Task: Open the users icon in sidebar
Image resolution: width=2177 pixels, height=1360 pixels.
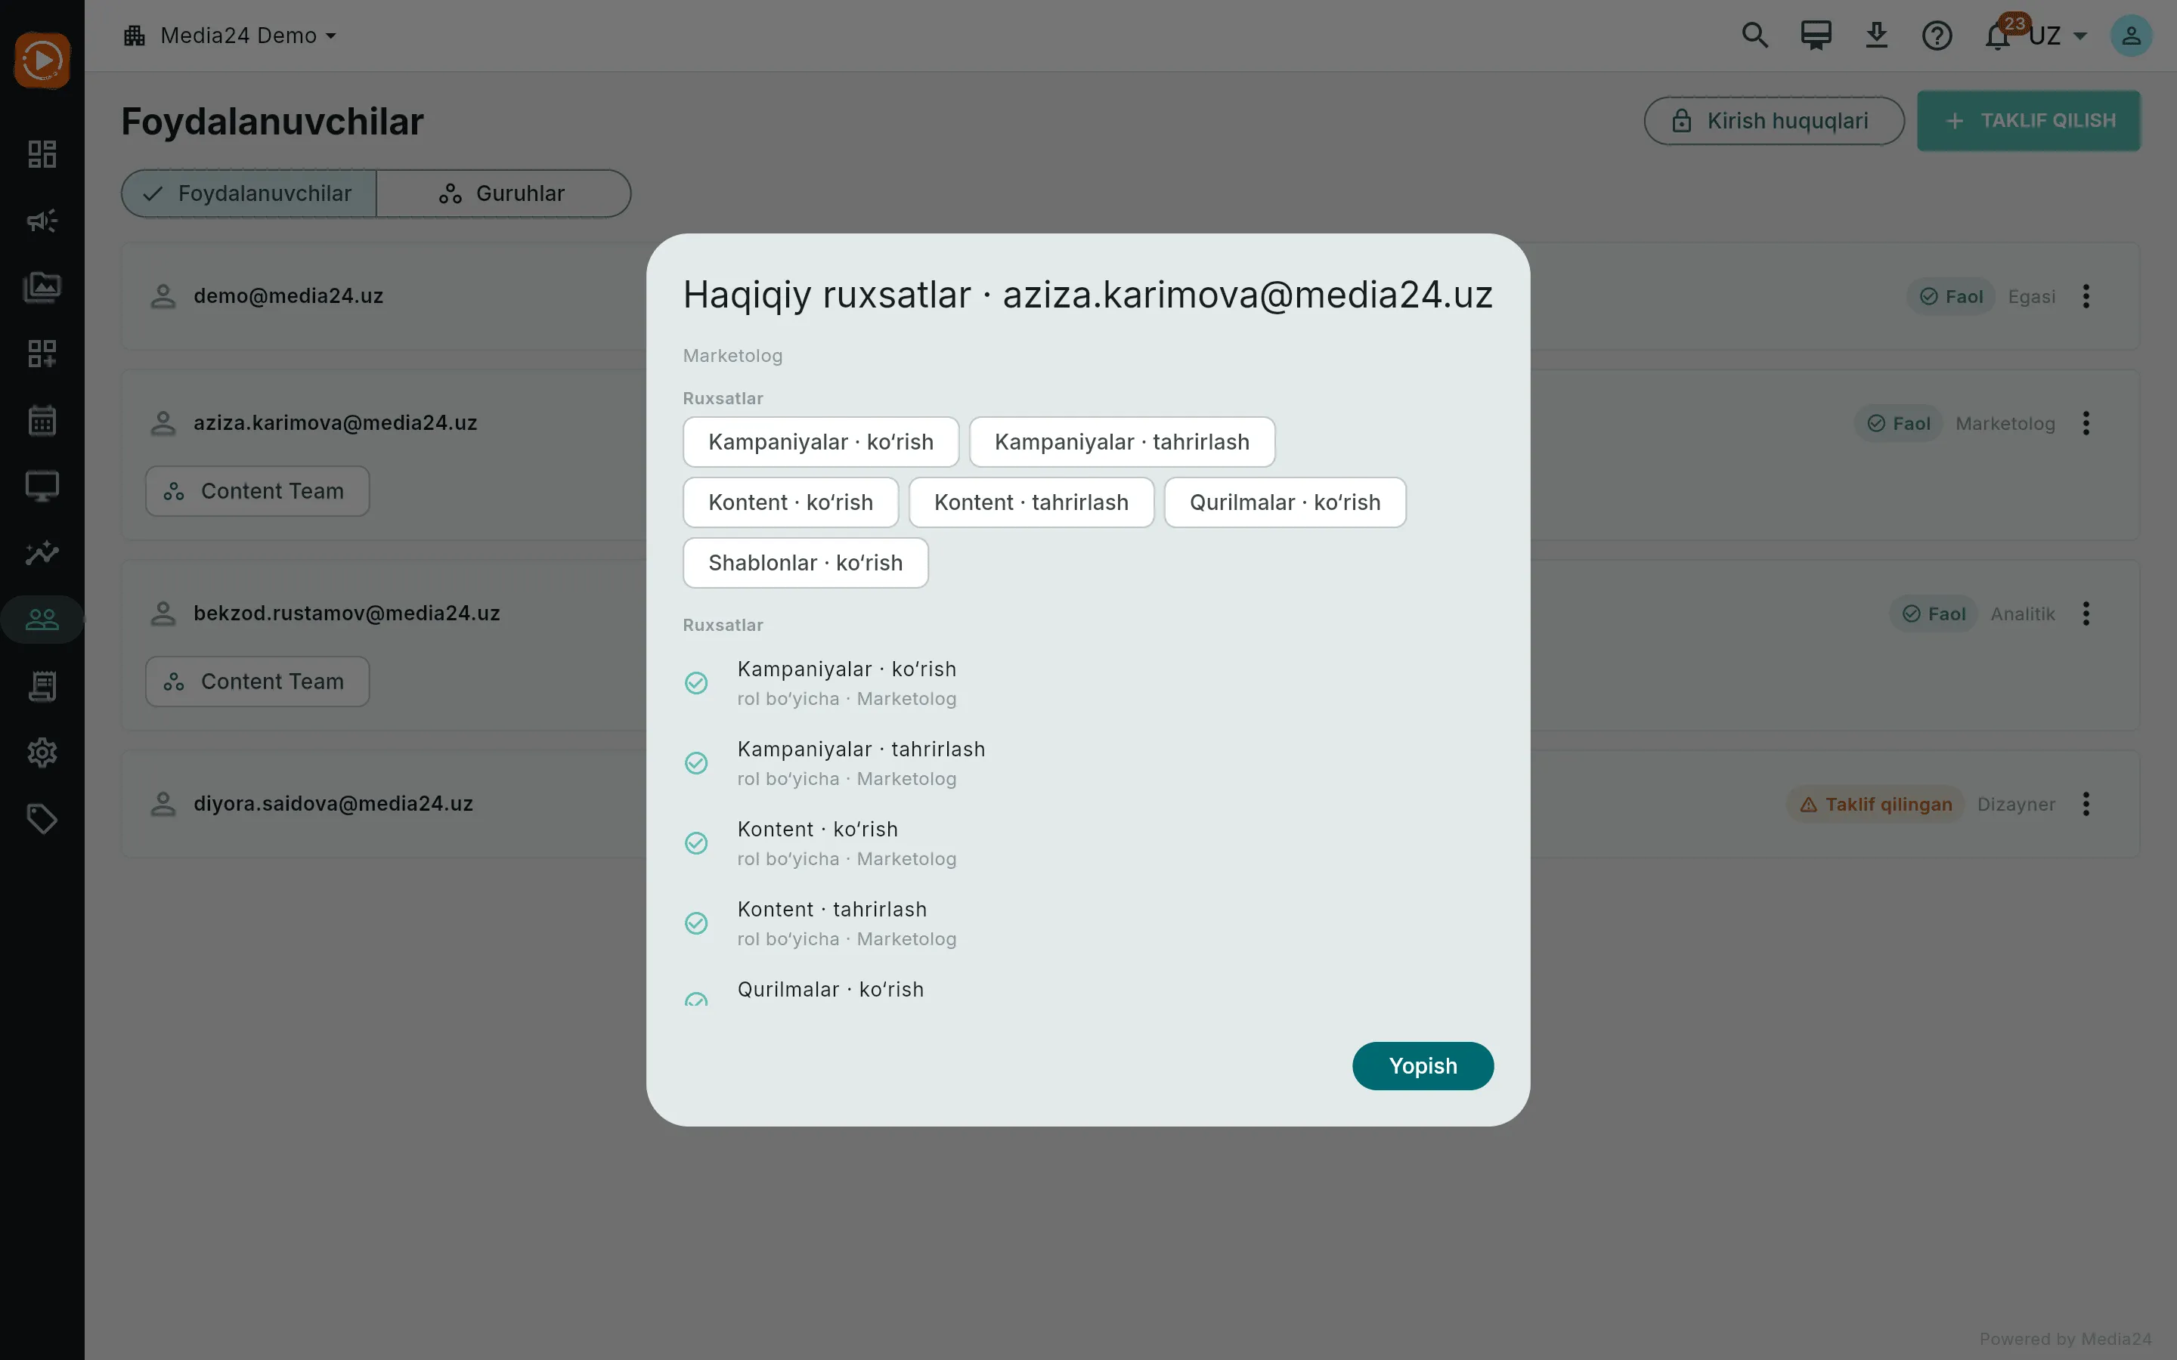Action: coord(42,619)
